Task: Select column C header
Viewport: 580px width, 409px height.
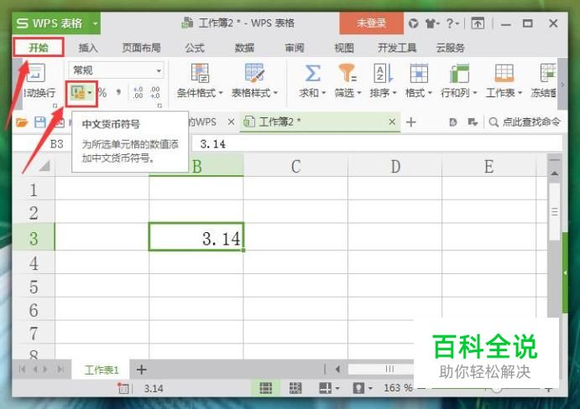Action: coord(295,166)
